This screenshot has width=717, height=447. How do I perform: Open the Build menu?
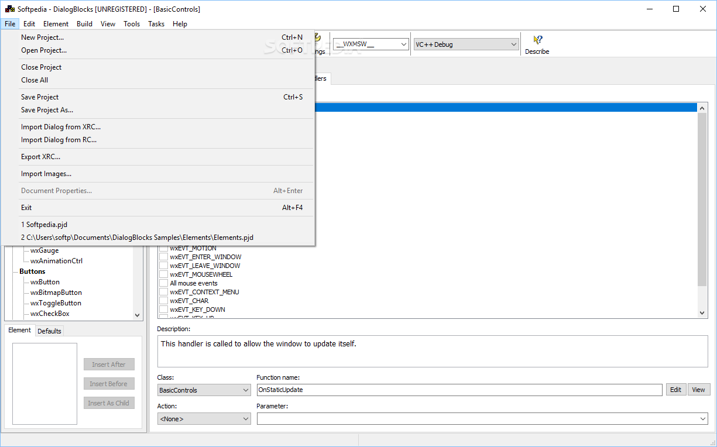click(x=85, y=24)
